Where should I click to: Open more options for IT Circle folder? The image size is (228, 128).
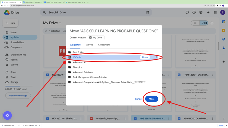coord(152,57)
